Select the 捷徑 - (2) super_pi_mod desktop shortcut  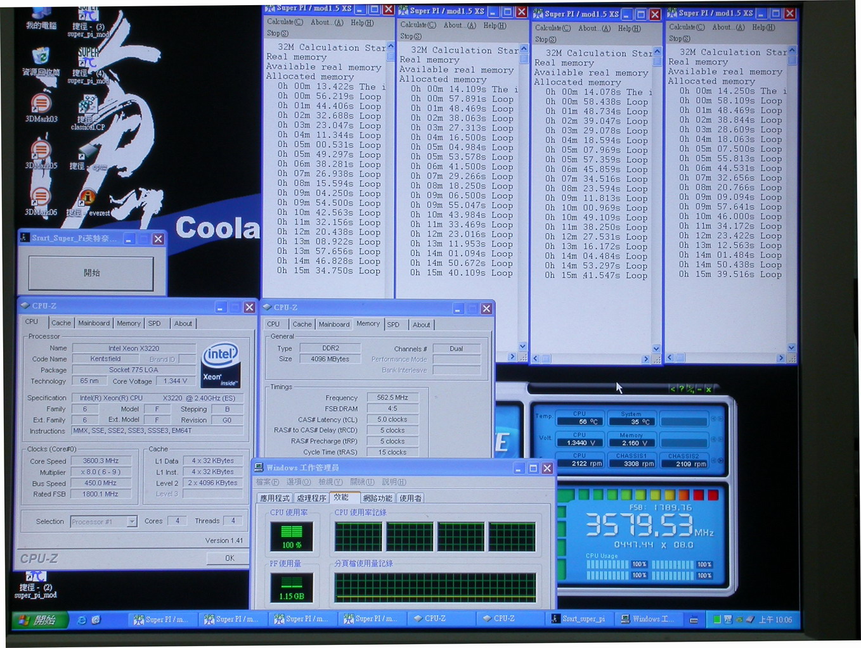point(36,585)
